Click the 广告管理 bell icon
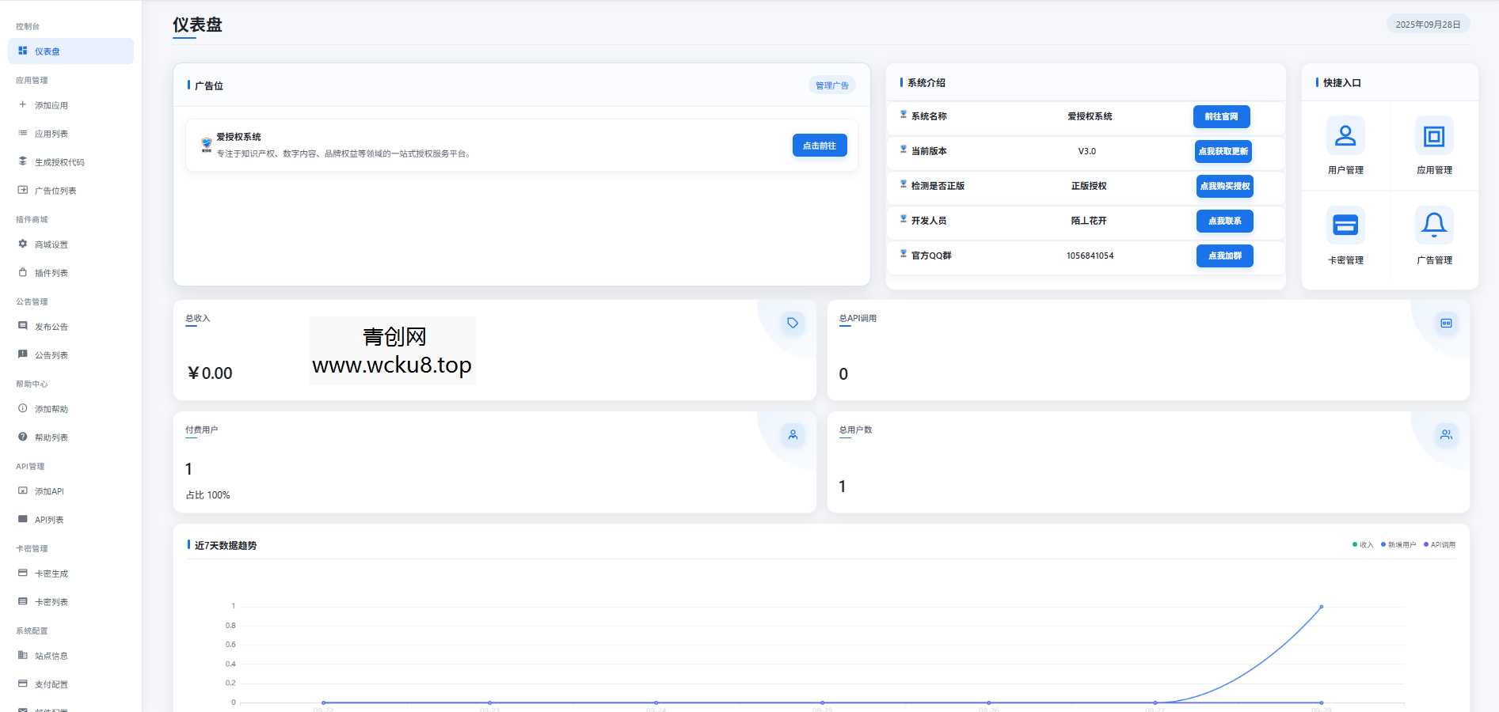 pos(1433,225)
